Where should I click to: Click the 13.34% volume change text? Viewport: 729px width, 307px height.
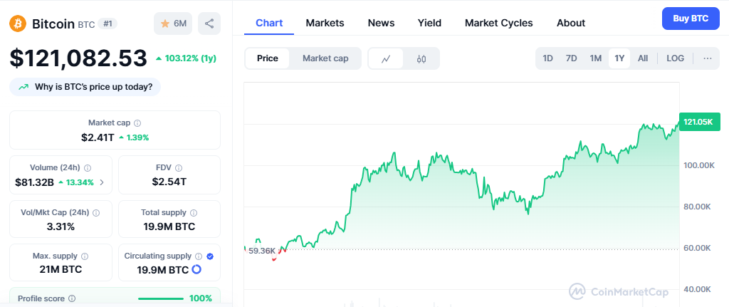pos(80,182)
